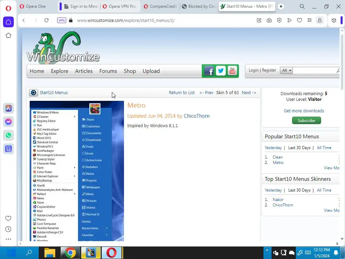Open Google Chrome from the taskbar
This screenshot has height=259, width=345.
click(70, 253)
